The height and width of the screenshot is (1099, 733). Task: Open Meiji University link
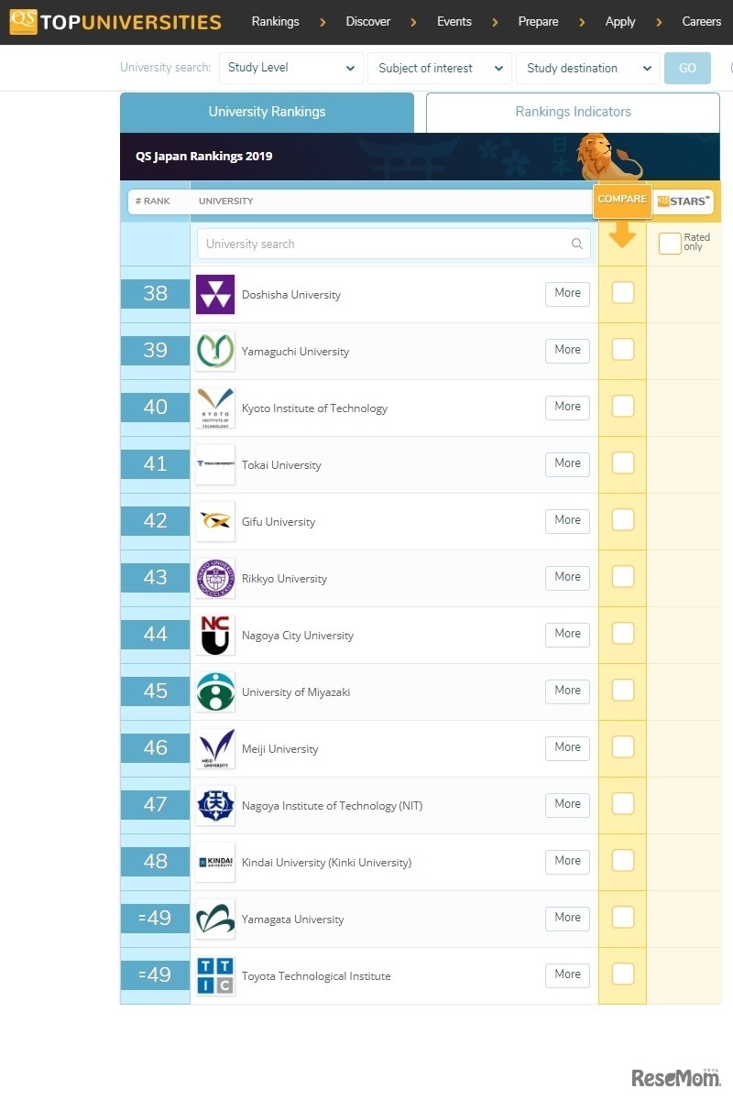pos(280,749)
